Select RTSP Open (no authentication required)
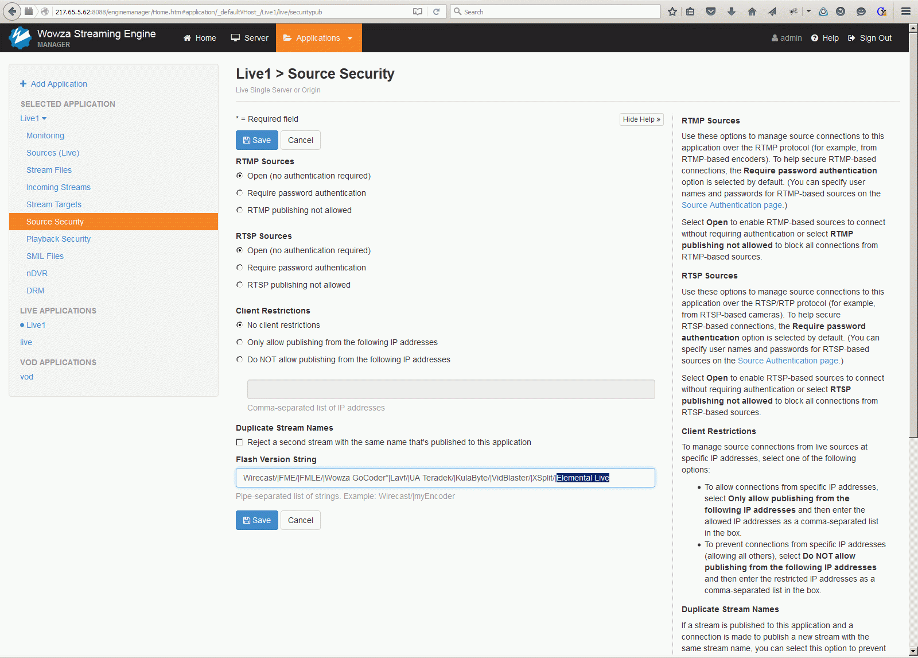The image size is (918, 658). point(240,250)
